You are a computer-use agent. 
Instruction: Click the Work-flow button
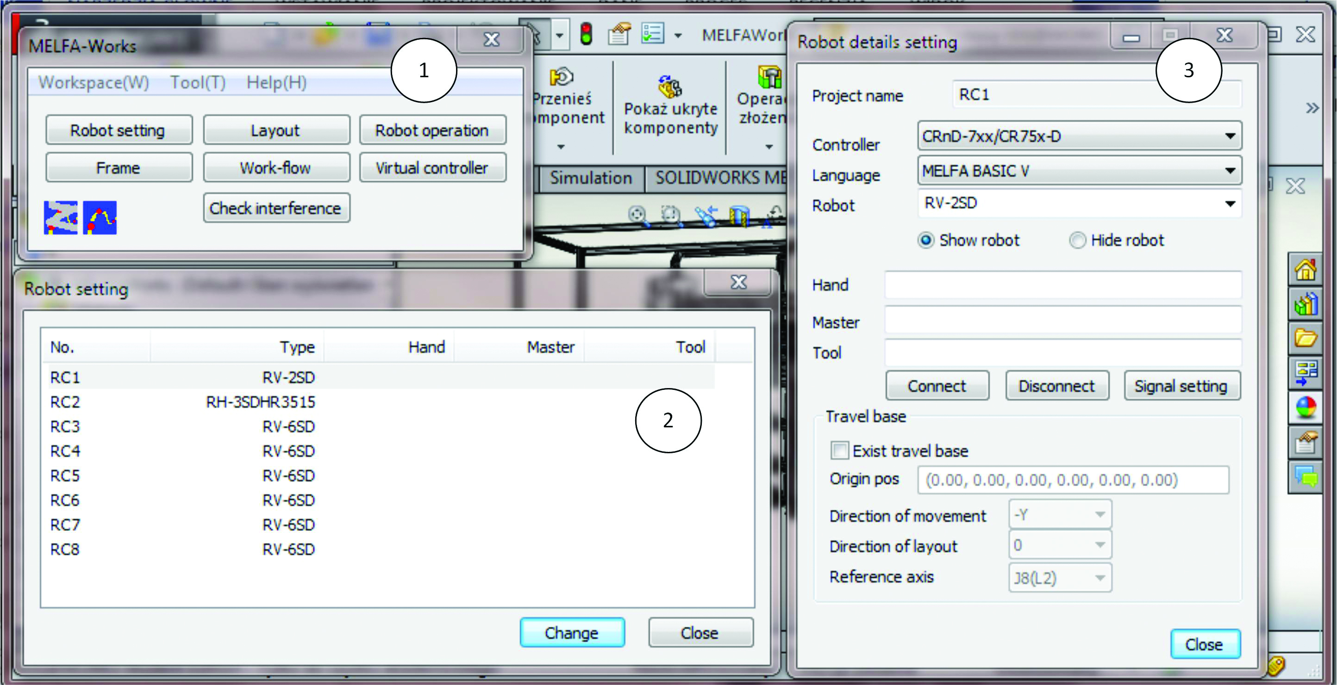(276, 167)
